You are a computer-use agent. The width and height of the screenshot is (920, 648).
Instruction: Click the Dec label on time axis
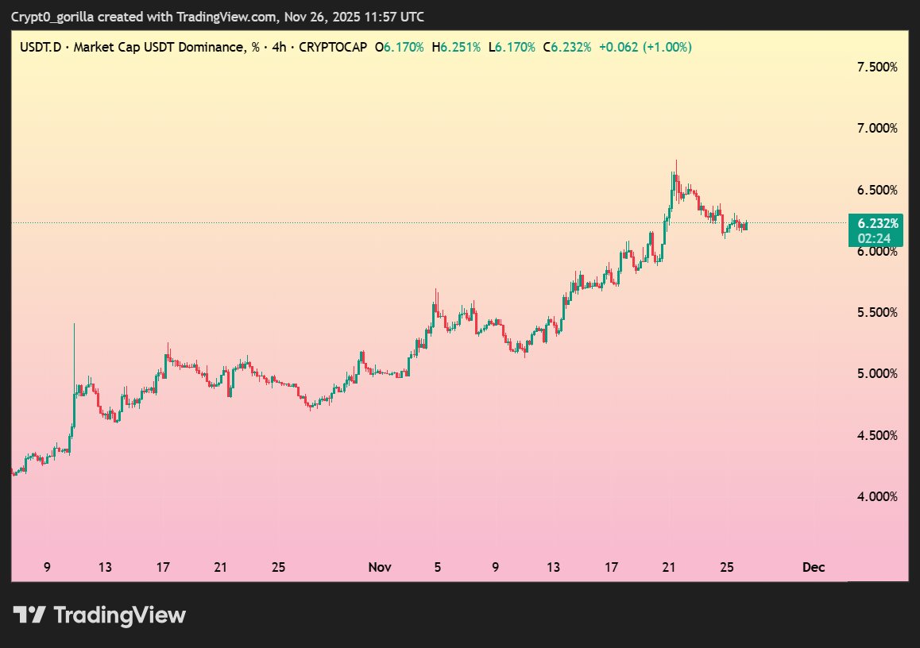(x=814, y=567)
